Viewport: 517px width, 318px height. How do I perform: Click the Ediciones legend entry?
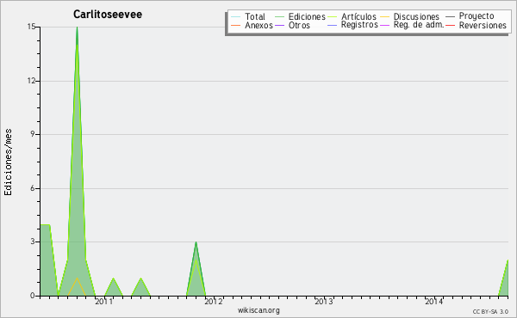(300, 16)
